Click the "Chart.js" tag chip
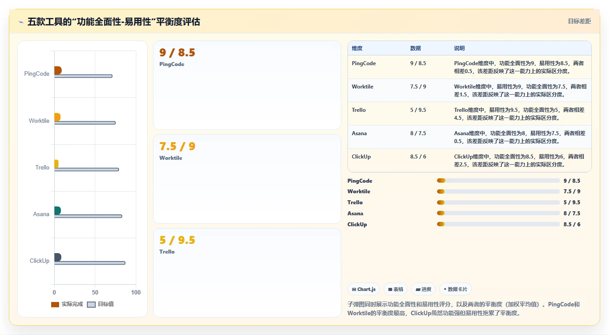 point(364,289)
